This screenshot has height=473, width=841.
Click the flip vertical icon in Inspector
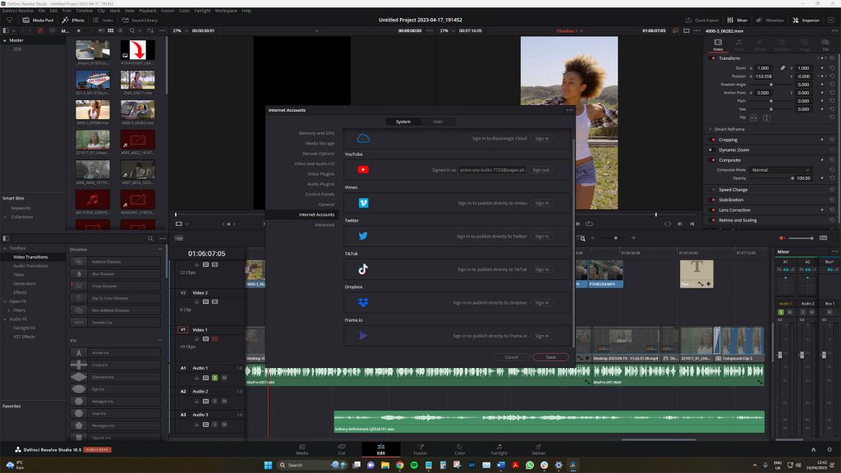click(766, 117)
